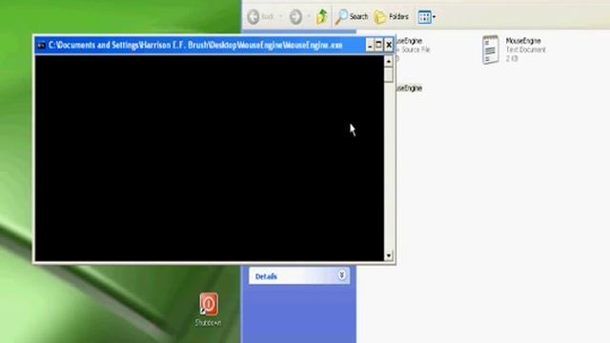Select the MouseEngine source file name
This screenshot has height=343, width=610.
(x=409, y=41)
